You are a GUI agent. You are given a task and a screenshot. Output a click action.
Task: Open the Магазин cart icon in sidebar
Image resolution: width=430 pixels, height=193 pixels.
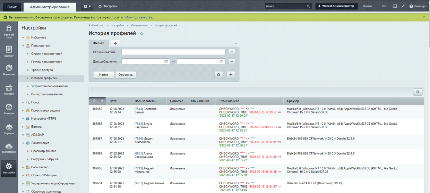(x=9, y=89)
